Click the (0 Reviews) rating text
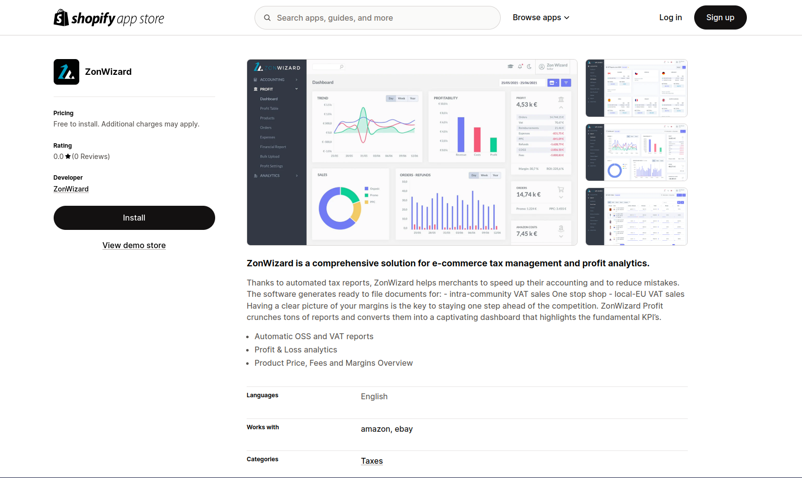802x478 pixels. point(91,157)
